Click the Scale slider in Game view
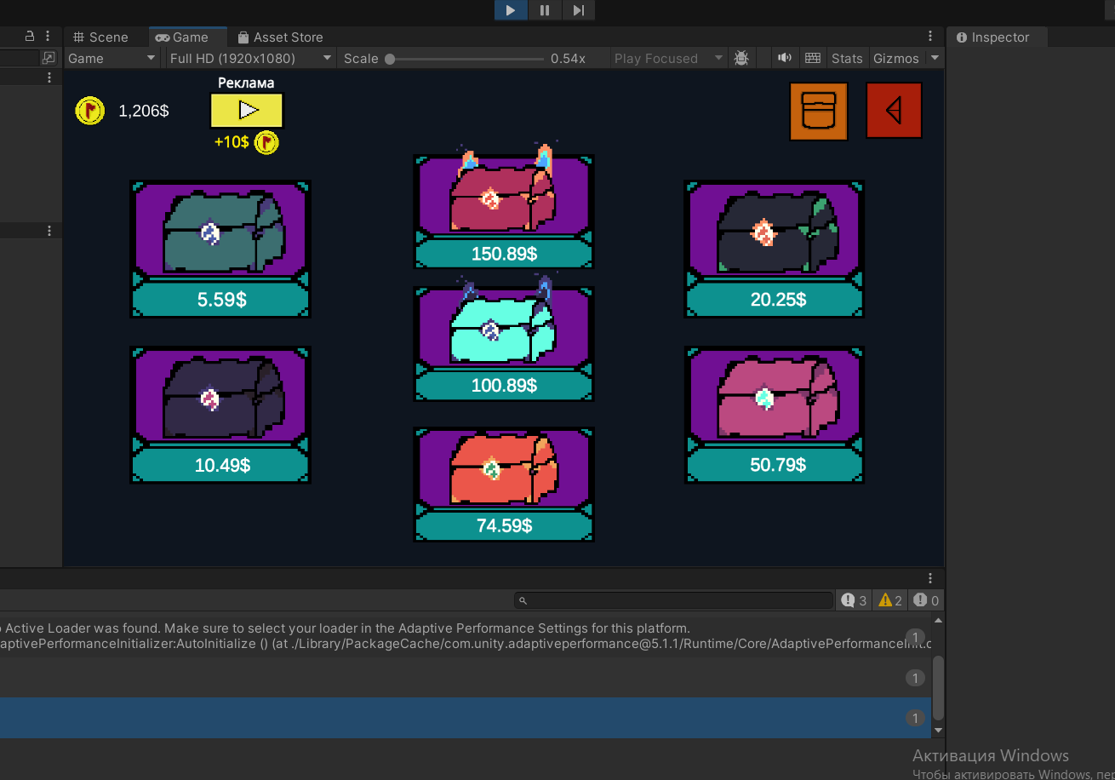Image resolution: width=1115 pixels, height=780 pixels. coord(465,59)
